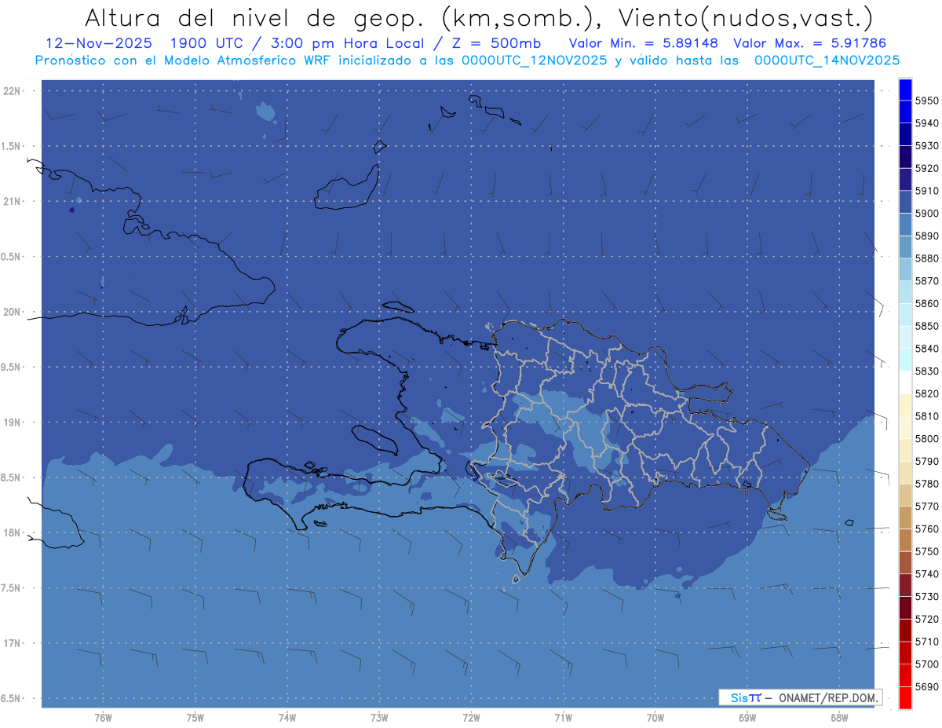Click the '75W' longitude label

(x=195, y=717)
